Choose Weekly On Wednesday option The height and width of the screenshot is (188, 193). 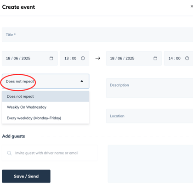pyautogui.click(x=45, y=107)
